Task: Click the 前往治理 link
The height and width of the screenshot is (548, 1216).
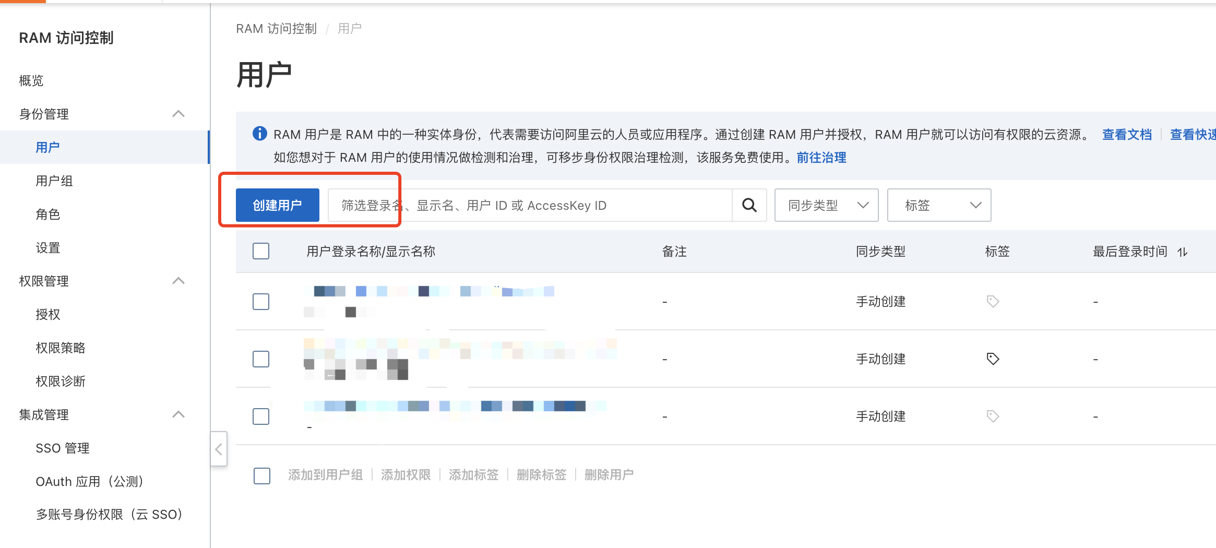Action: 820,157
